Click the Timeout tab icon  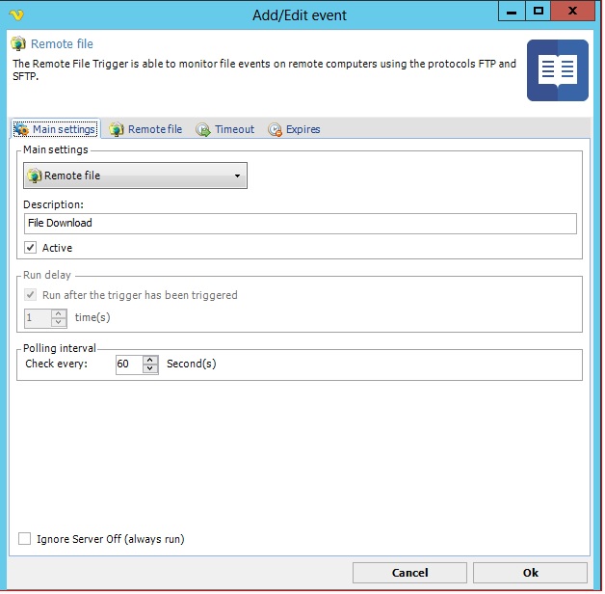pos(203,129)
